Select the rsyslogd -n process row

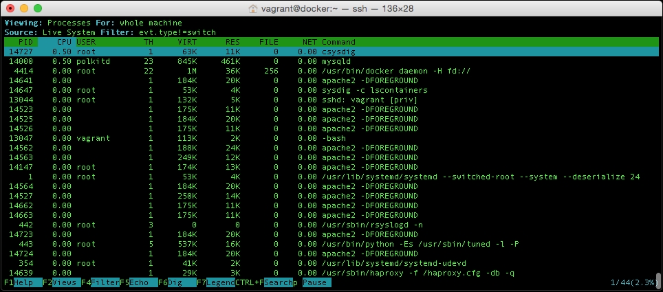click(331, 225)
